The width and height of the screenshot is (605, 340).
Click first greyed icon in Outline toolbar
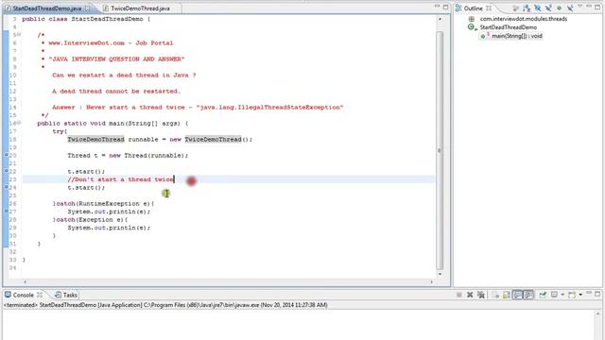click(x=515, y=8)
